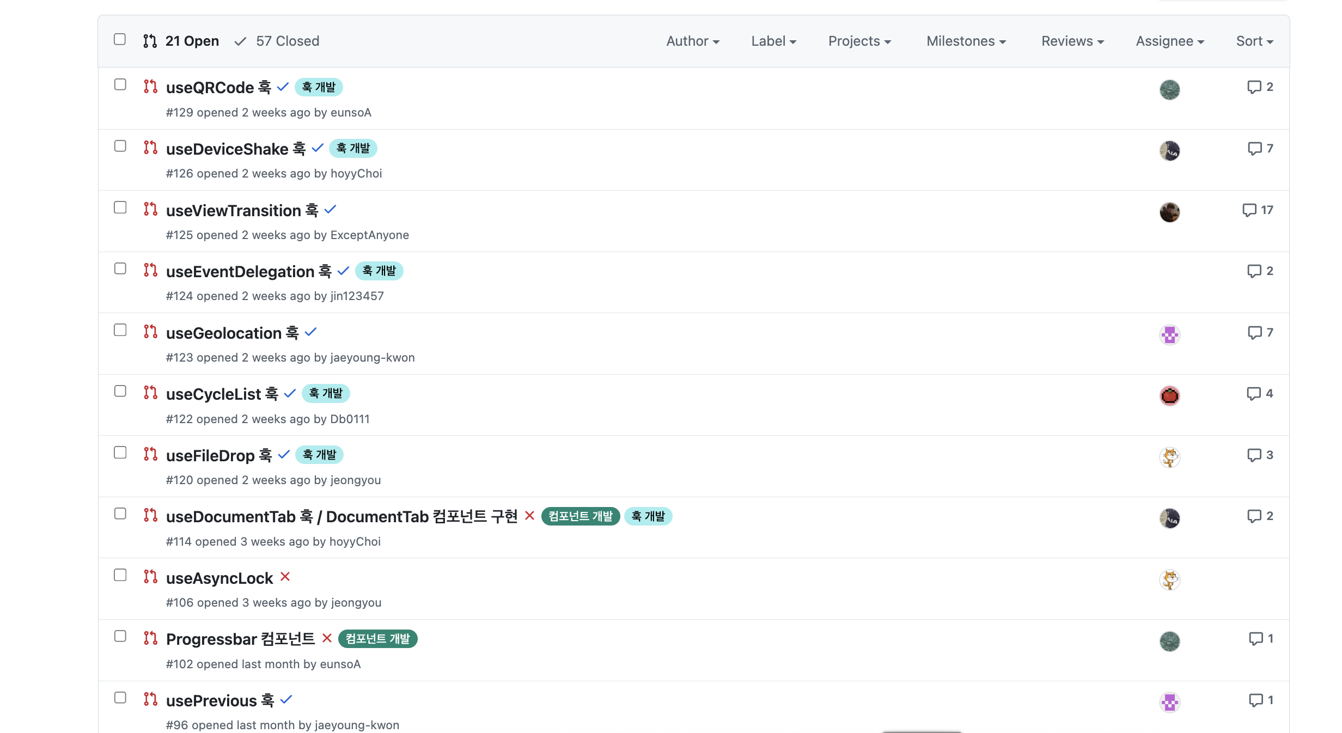Click failing X icon beside Progressbar 컴포넌트
The image size is (1342, 733).
(x=327, y=638)
